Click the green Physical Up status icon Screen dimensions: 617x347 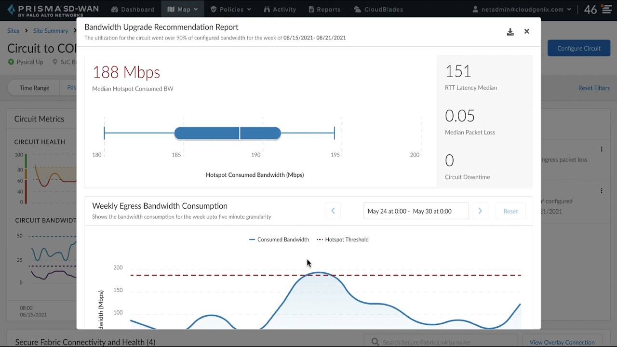[x=11, y=62]
